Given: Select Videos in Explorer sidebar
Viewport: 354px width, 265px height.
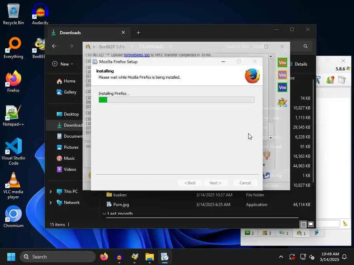Looking at the screenshot, I should [66, 169].
